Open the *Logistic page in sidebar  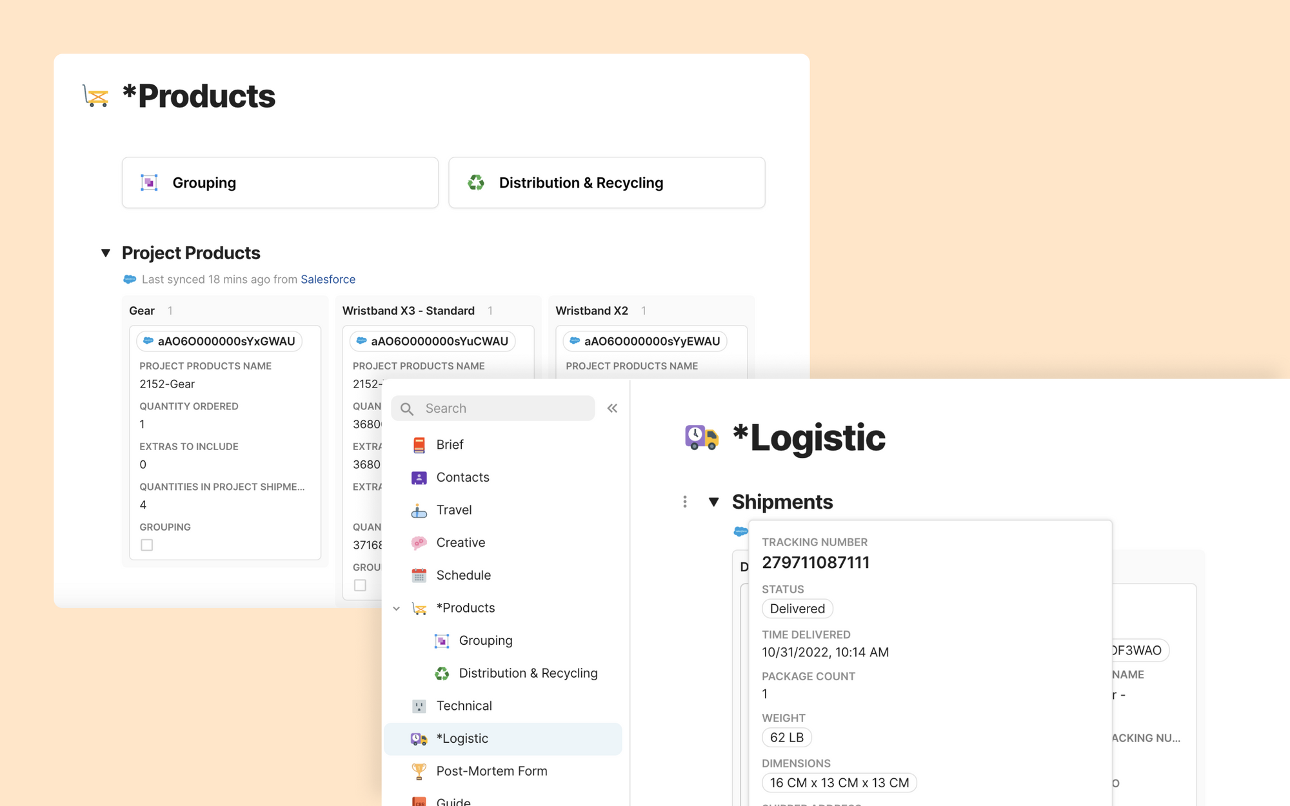coord(462,738)
